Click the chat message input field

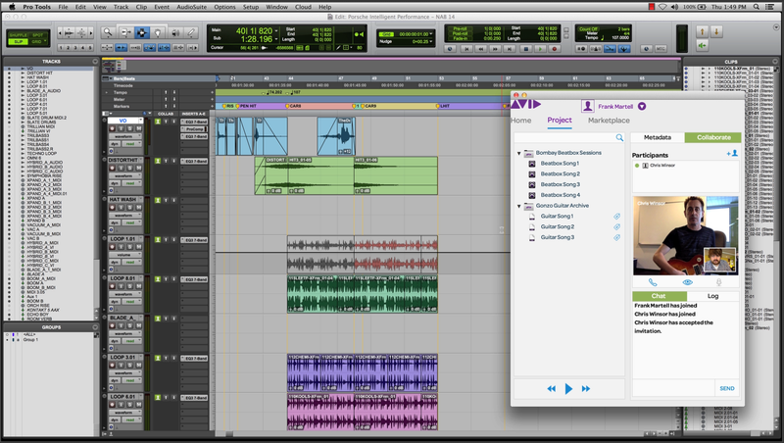tap(674, 388)
